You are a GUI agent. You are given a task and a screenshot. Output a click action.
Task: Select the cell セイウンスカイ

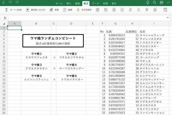click(154, 109)
